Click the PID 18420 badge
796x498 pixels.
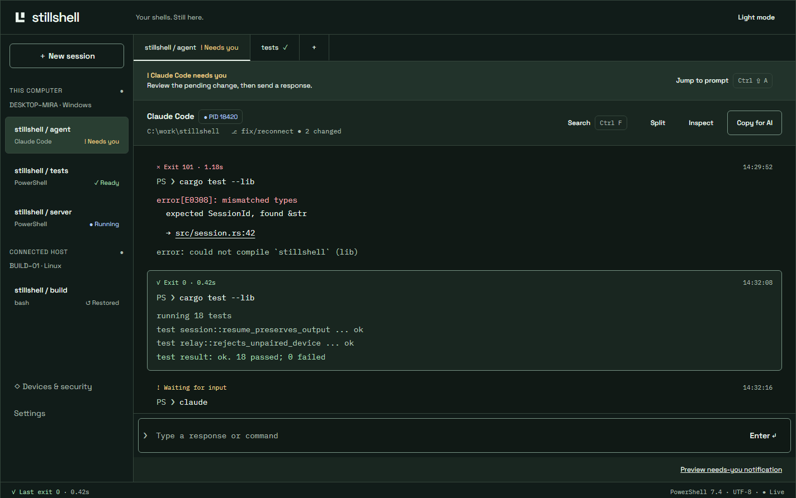tap(220, 117)
